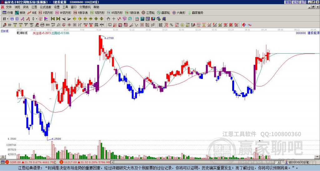Click the percent % line tool icon
Viewport: 320px width, 171px height.
point(172,25)
